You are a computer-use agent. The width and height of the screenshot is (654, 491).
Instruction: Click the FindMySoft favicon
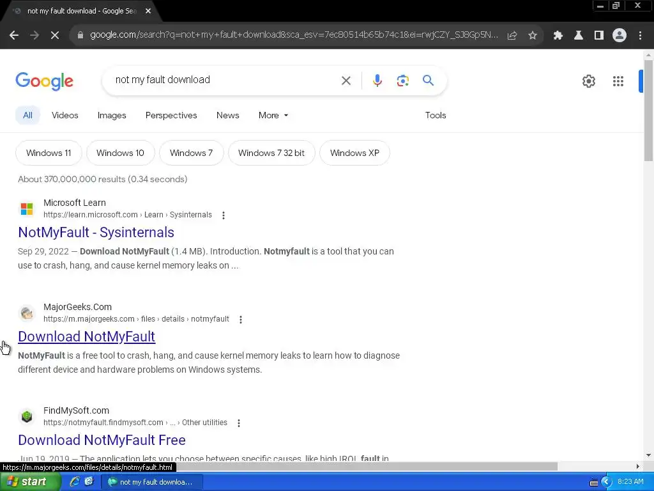tap(27, 416)
